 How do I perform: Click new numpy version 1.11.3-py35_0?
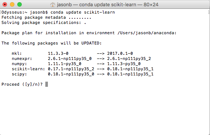[124, 64]
